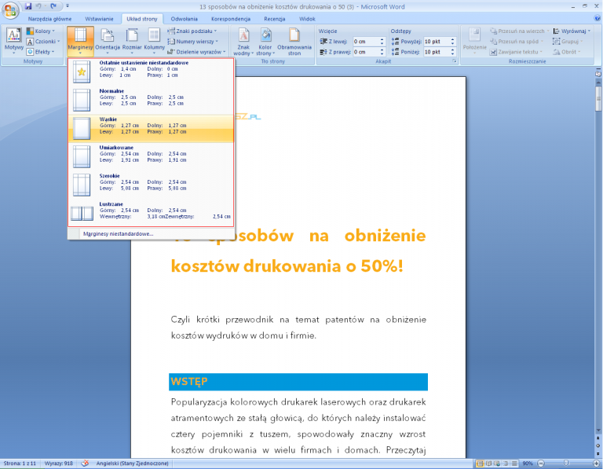Click the Angielski language status indicator
Screen dimensions: 603x469
pyautogui.click(x=131, y=463)
